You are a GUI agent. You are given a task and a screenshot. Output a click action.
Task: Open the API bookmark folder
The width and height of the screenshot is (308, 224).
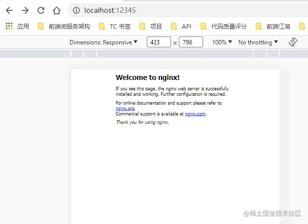(x=181, y=26)
